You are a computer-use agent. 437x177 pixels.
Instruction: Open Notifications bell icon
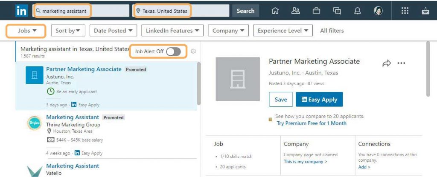tap(357, 11)
